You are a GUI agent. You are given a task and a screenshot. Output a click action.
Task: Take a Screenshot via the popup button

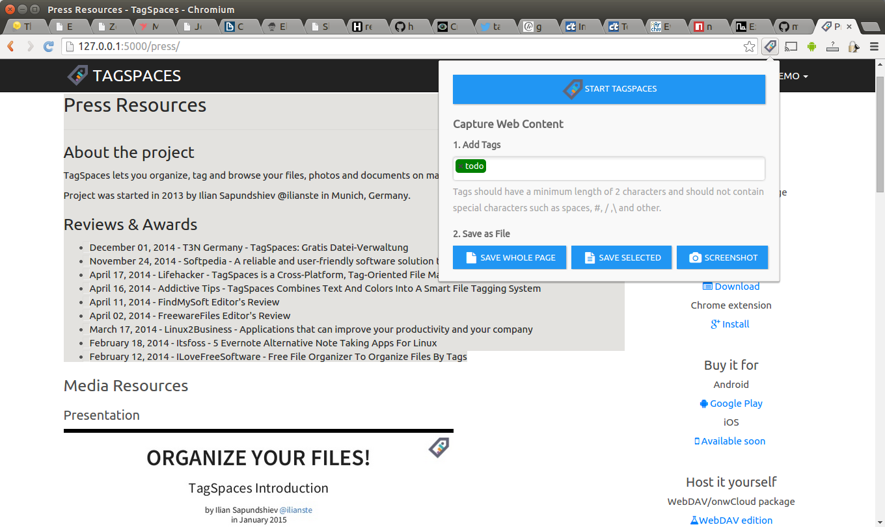point(722,257)
